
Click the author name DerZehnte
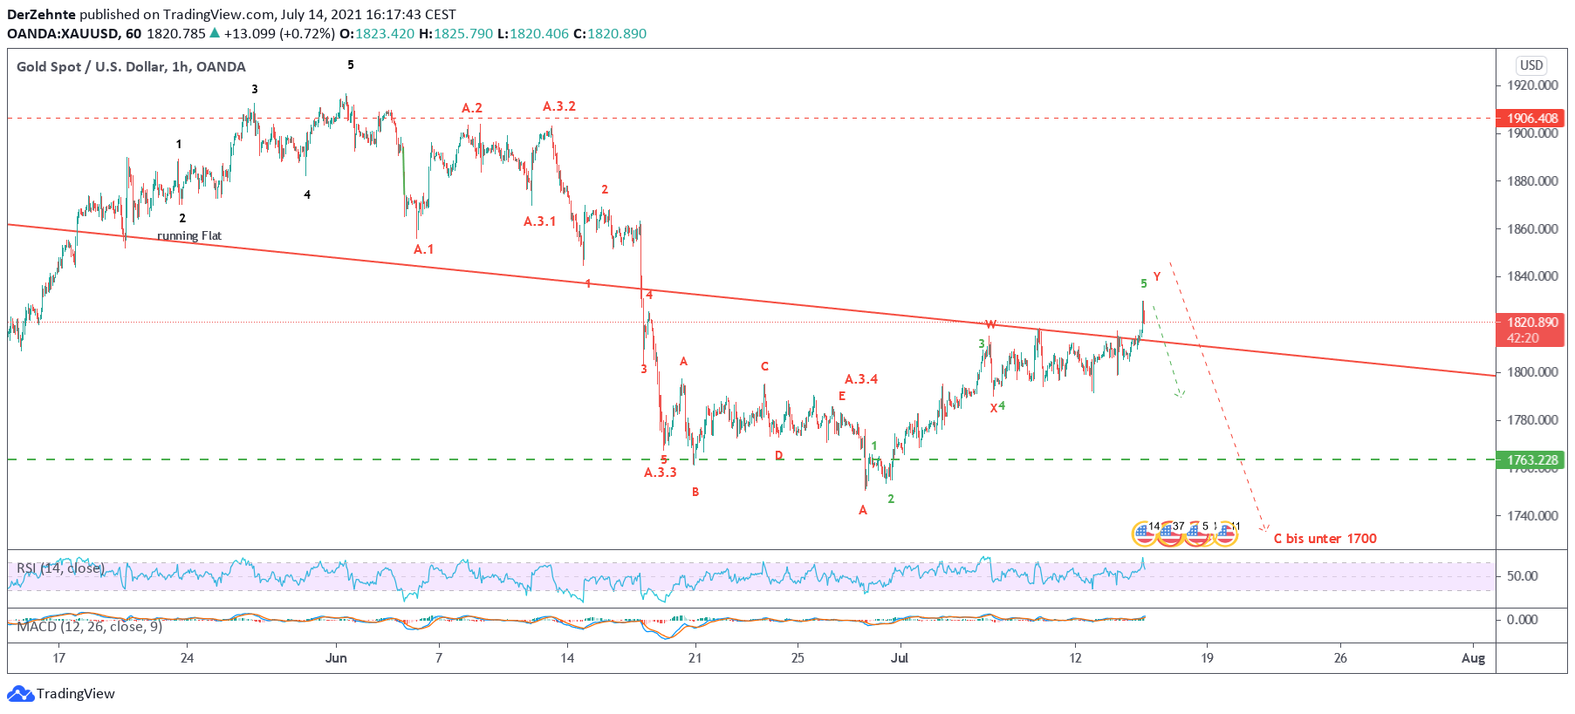pyautogui.click(x=41, y=14)
